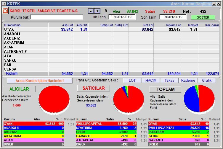Sort by Net Lot column header

(x=141, y=25)
